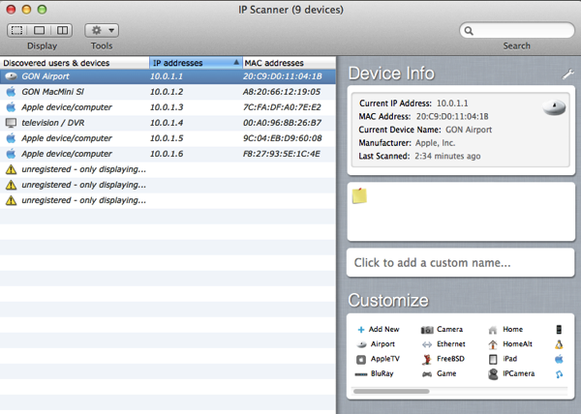Select Apple device/computer at 10.0.1.5

(x=168, y=138)
